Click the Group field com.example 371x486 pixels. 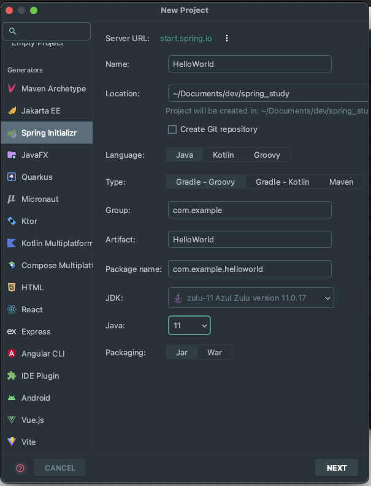[x=250, y=210]
